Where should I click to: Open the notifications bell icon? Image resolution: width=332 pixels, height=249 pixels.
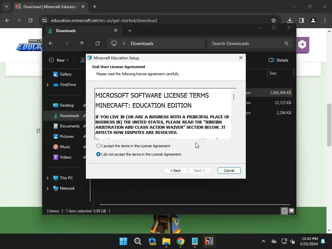click(323, 241)
